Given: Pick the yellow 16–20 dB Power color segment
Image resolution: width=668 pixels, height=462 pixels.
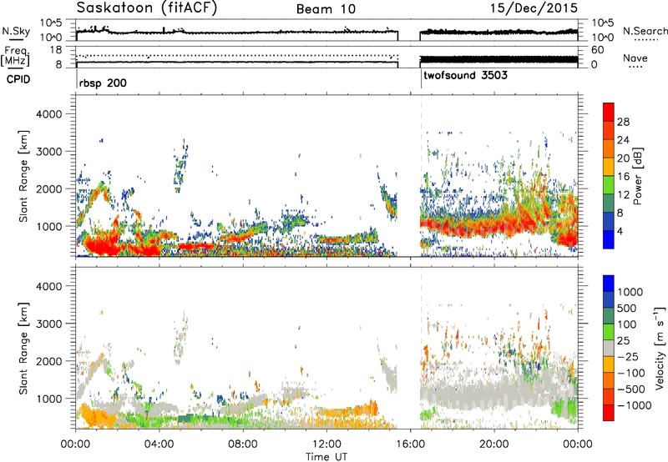Looking at the screenshot, I should click(x=609, y=166).
